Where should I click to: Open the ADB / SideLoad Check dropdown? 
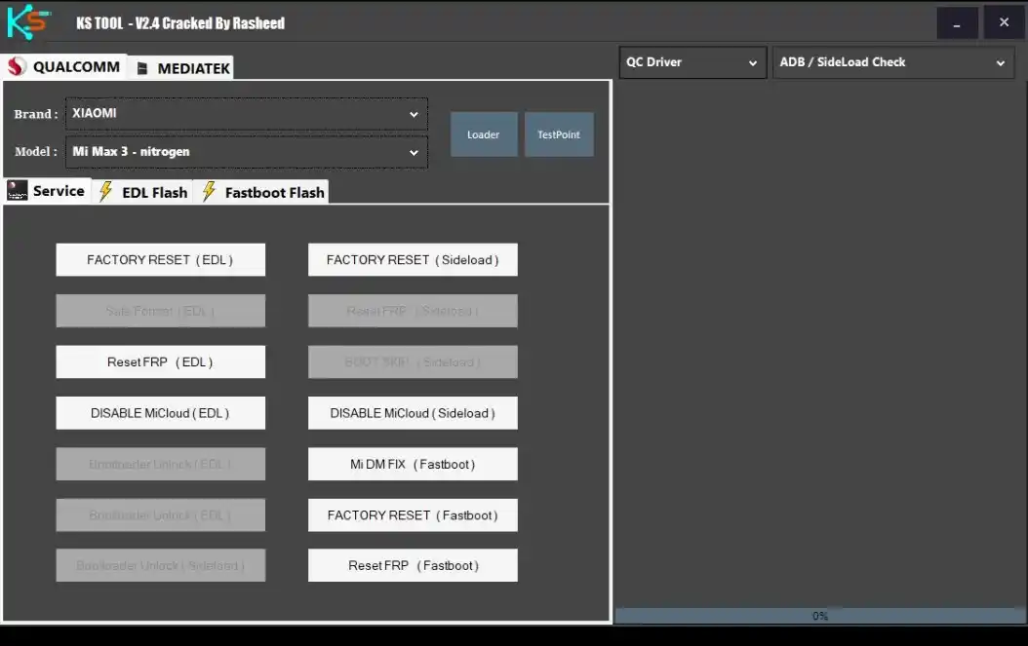893,62
